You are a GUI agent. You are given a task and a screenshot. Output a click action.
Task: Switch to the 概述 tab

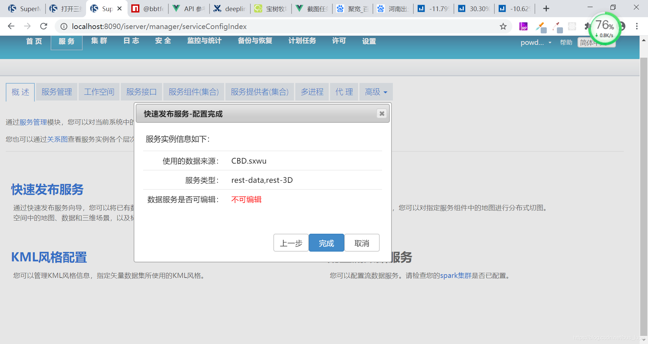point(20,92)
